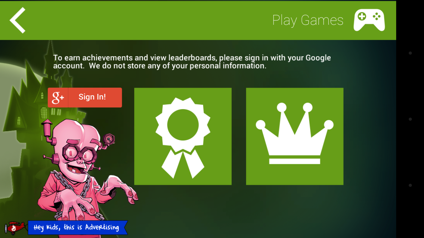Screen dimensions: 424x238
Task: Go back using the white arrow
Action: point(18,20)
